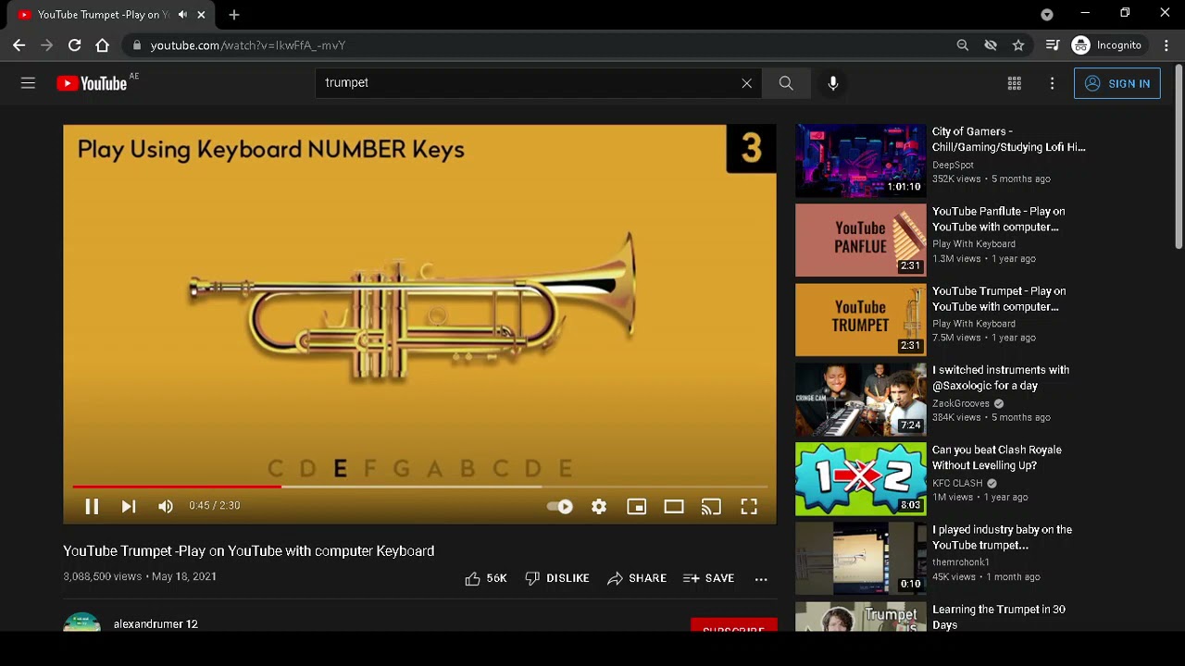This screenshot has width=1185, height=666.
Task: Open I switched instruments video title
Action: coord(1001,377)
